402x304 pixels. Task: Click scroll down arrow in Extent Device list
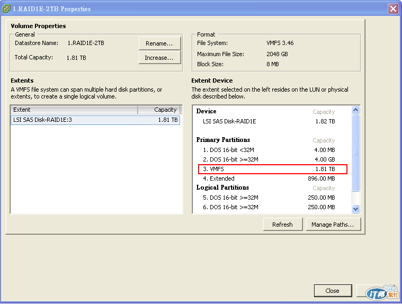point(355,209)
